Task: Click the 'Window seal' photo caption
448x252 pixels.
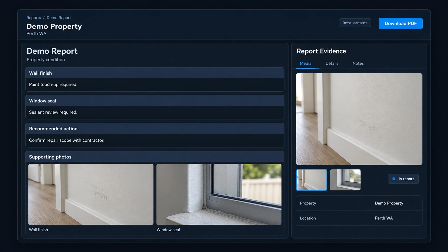Action: click(x=168, y=230)
